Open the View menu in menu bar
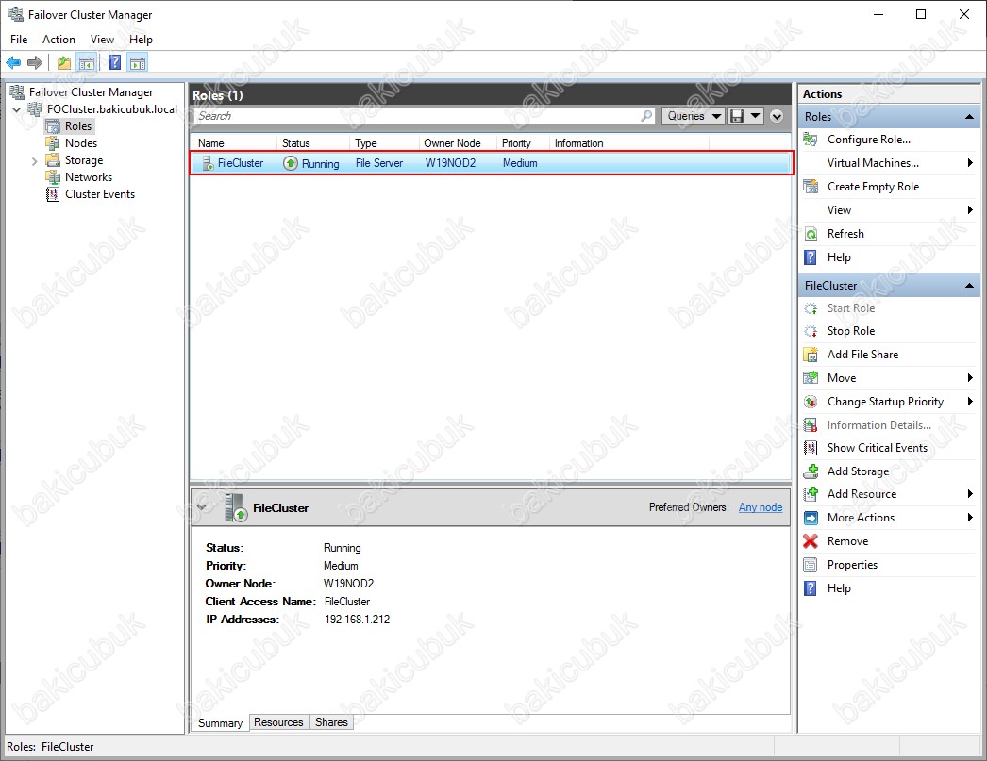The width and height of the screenshot is (987, 761). [102, 39]
